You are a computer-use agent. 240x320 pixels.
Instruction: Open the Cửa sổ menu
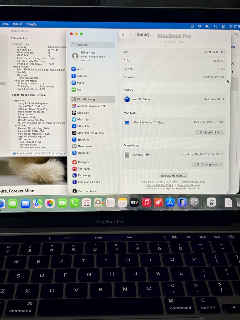pyautogui.click(x=17, y=24)
